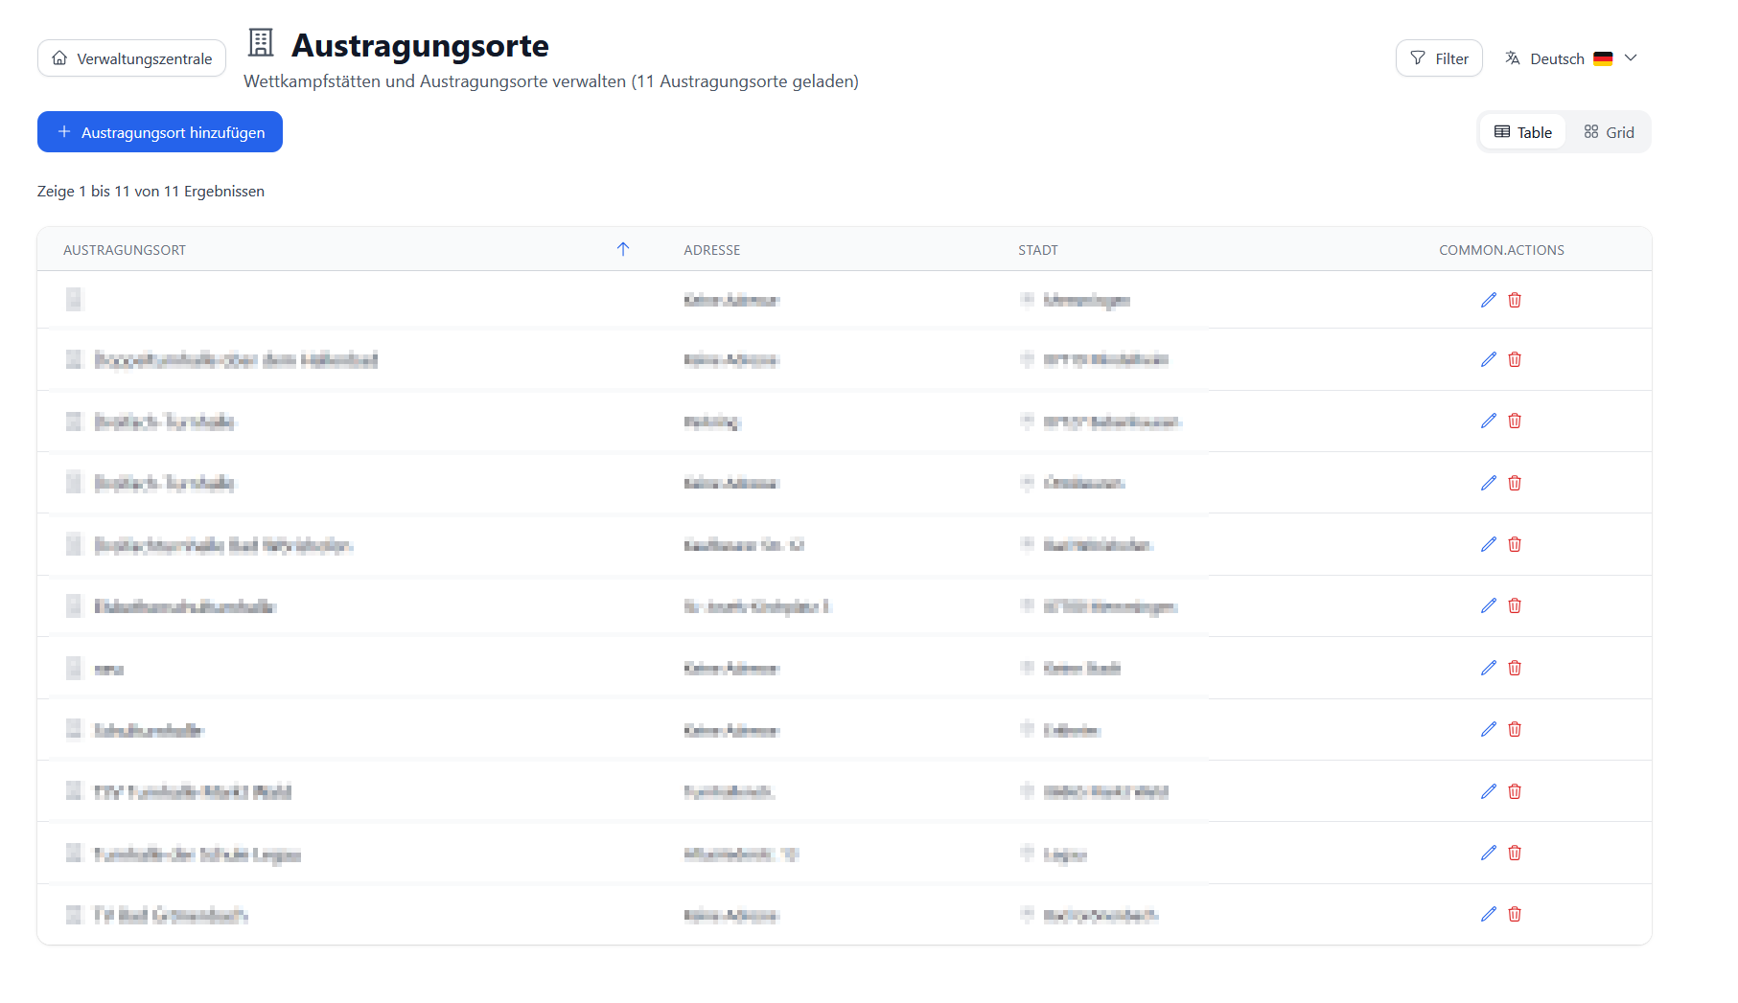The width and height of the screenshot is (1738, 1003).
Task: Delete the Doppelturnhalle über dem Hallenbad venue
Action: coord(1515,359)
